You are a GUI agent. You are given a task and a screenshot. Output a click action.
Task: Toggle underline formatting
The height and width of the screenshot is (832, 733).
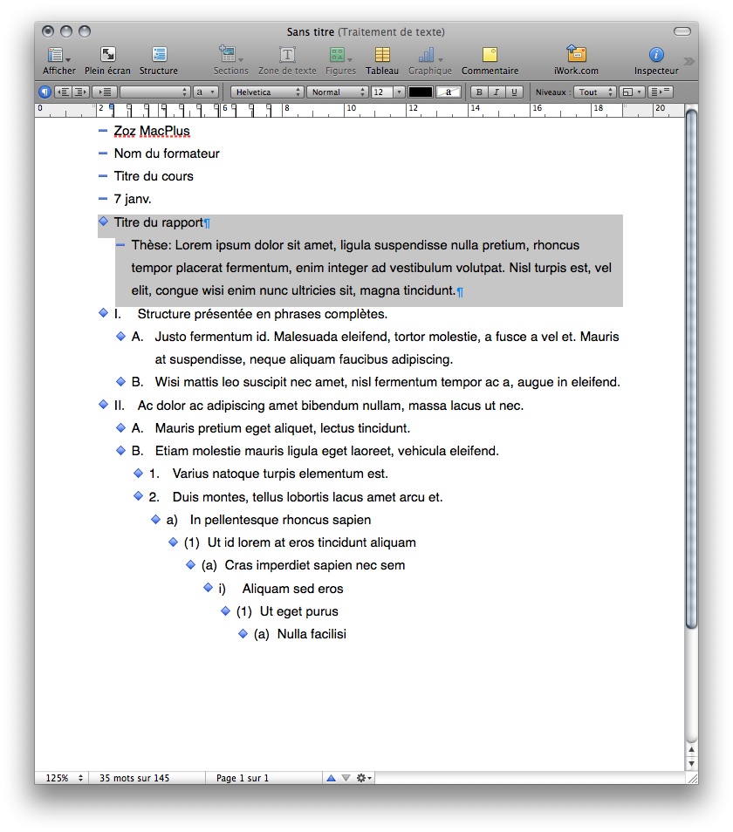[514, 92]
